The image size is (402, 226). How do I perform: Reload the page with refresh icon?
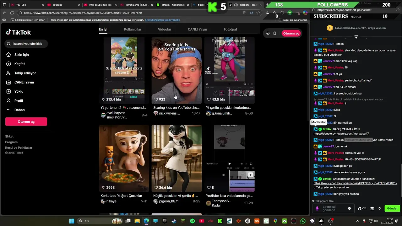[12, 13]
